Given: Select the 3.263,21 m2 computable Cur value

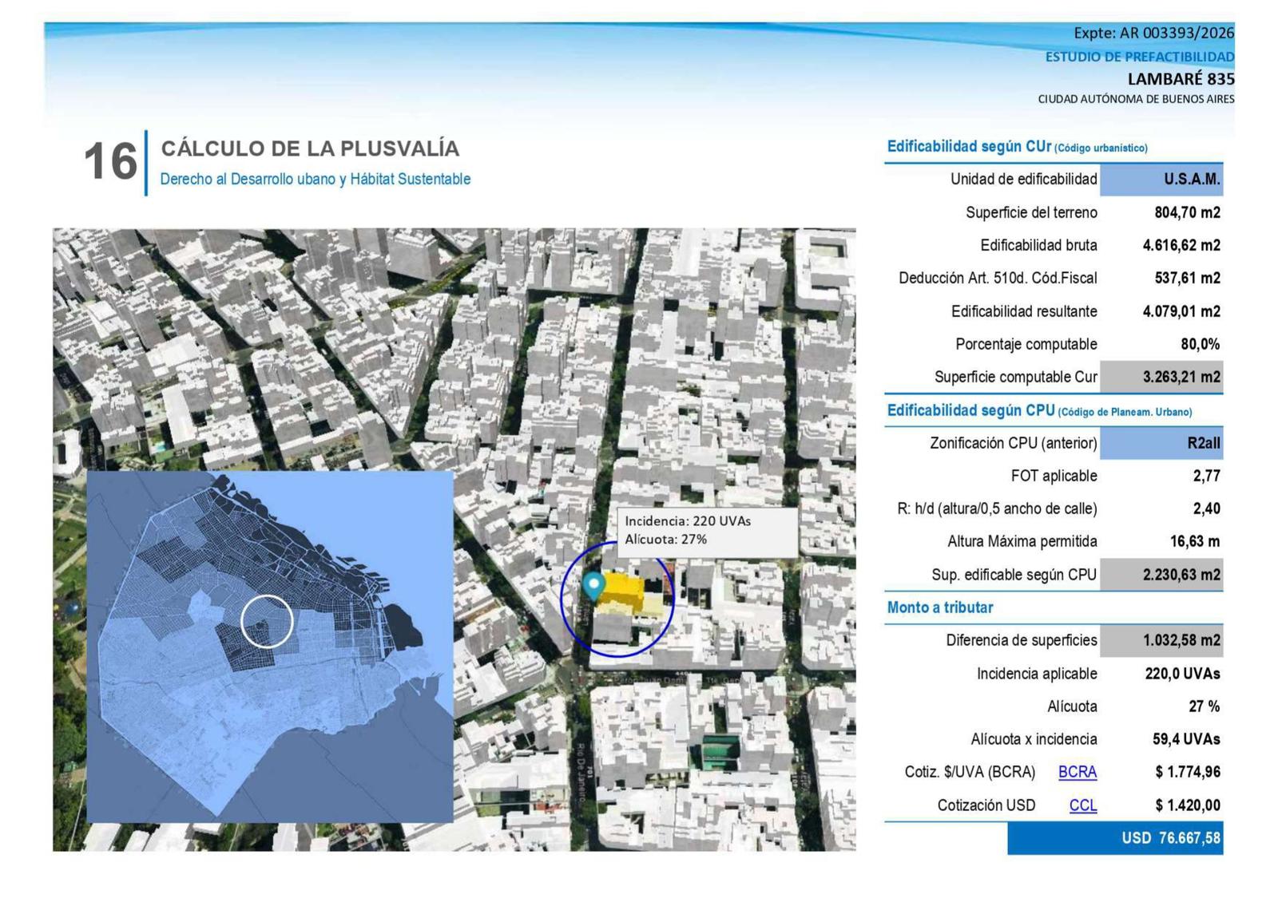Looking at the screenshot, I should click(1161, 377).
